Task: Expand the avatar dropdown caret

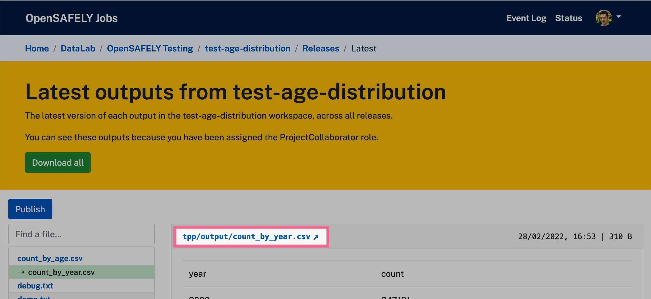Action: coord(619,17)
